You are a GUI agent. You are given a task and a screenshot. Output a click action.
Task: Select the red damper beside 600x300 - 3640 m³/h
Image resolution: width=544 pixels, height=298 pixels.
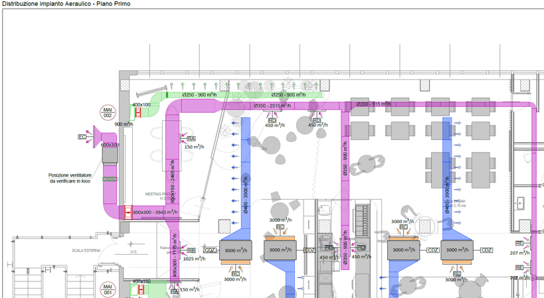coord(128,213)
